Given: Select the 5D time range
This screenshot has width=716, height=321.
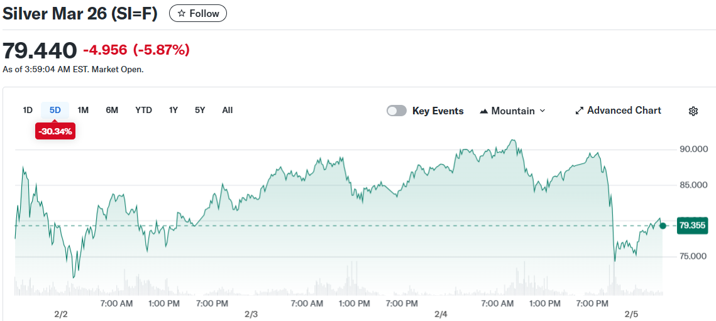Looking at the screenshot, I should 55,110.
